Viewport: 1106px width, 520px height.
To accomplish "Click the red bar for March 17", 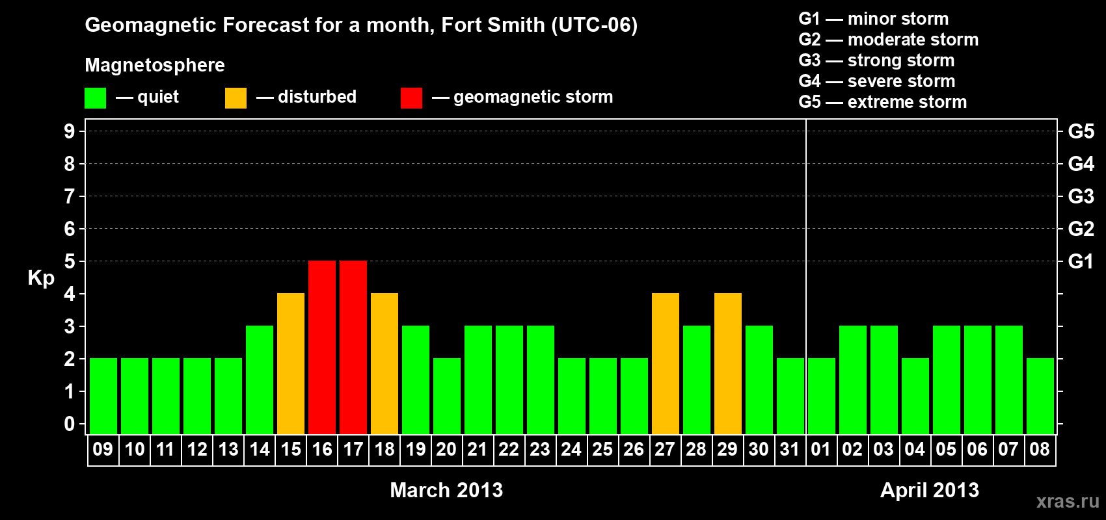I will click(353, 348).
